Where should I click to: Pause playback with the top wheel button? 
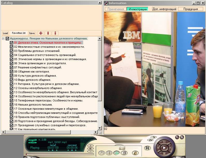164,142
